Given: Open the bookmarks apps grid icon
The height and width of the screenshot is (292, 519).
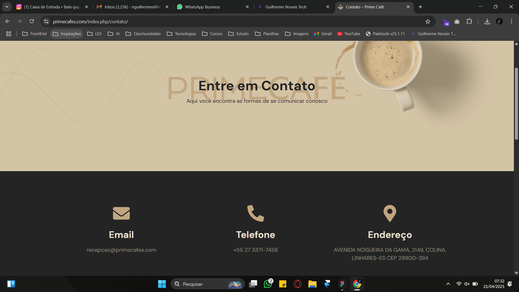Looking at the screenshot, I should [8, 34].
